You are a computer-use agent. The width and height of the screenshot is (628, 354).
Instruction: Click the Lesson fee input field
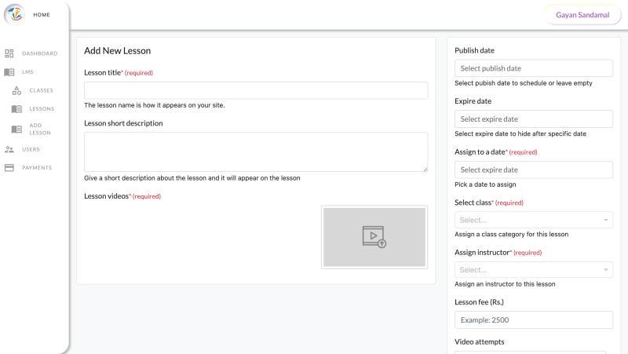point(534,320)
